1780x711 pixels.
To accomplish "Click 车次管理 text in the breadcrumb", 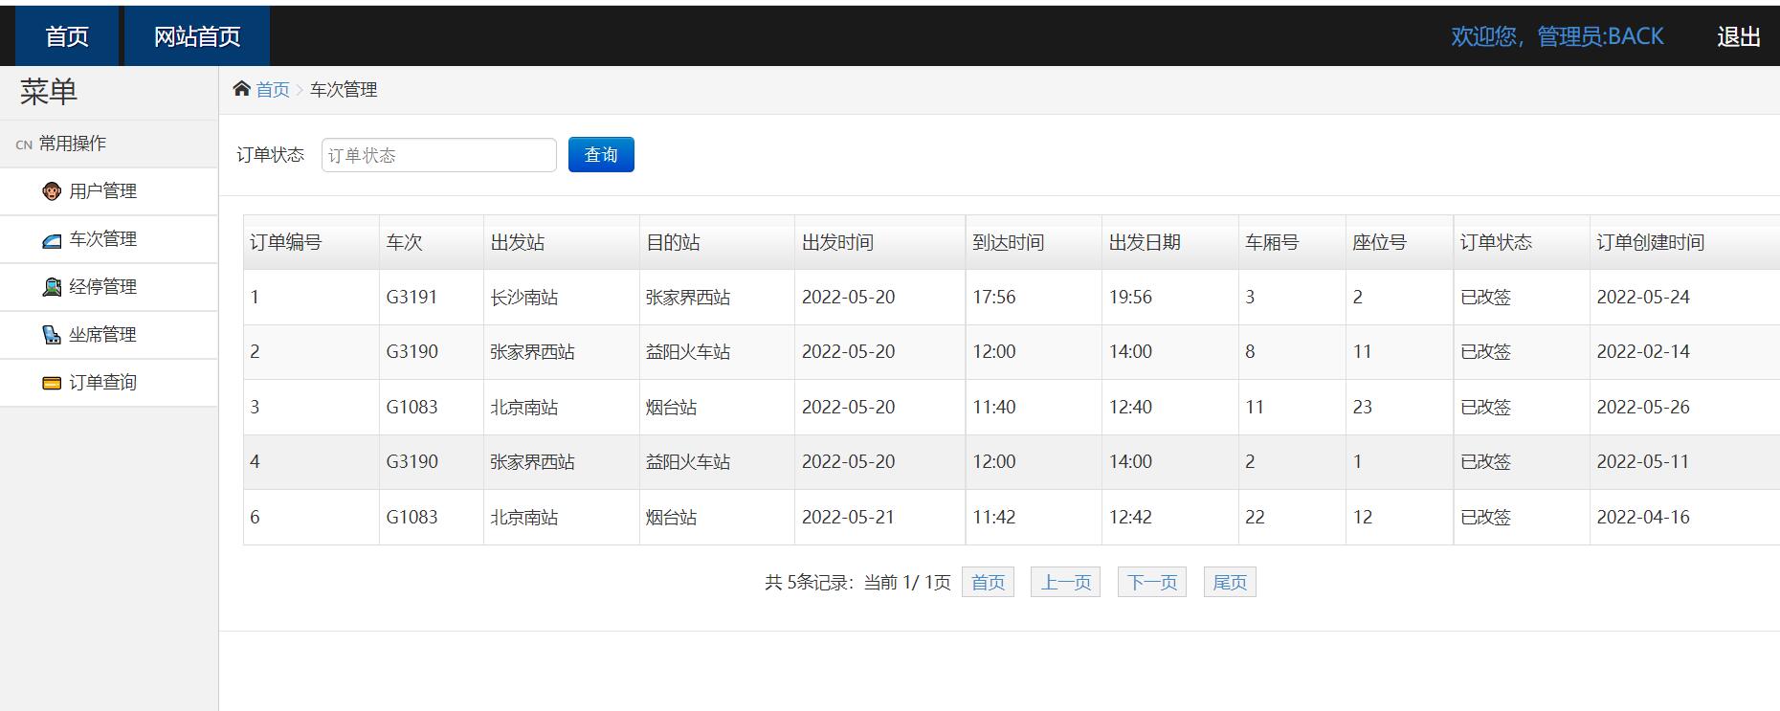I will [x=344, y=89].
